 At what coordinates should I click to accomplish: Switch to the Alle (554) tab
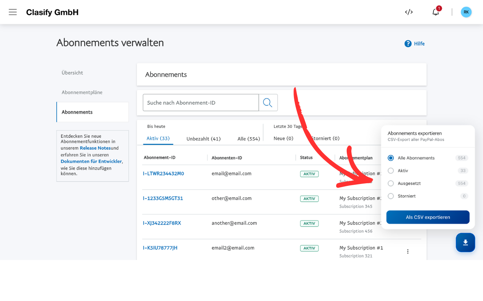click(x=249, y=139)
